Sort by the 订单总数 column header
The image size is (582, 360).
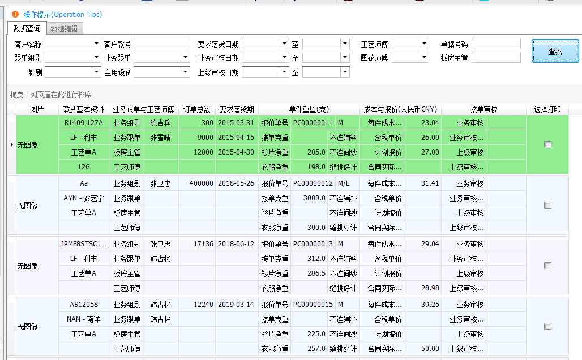(x=196, y=109)
